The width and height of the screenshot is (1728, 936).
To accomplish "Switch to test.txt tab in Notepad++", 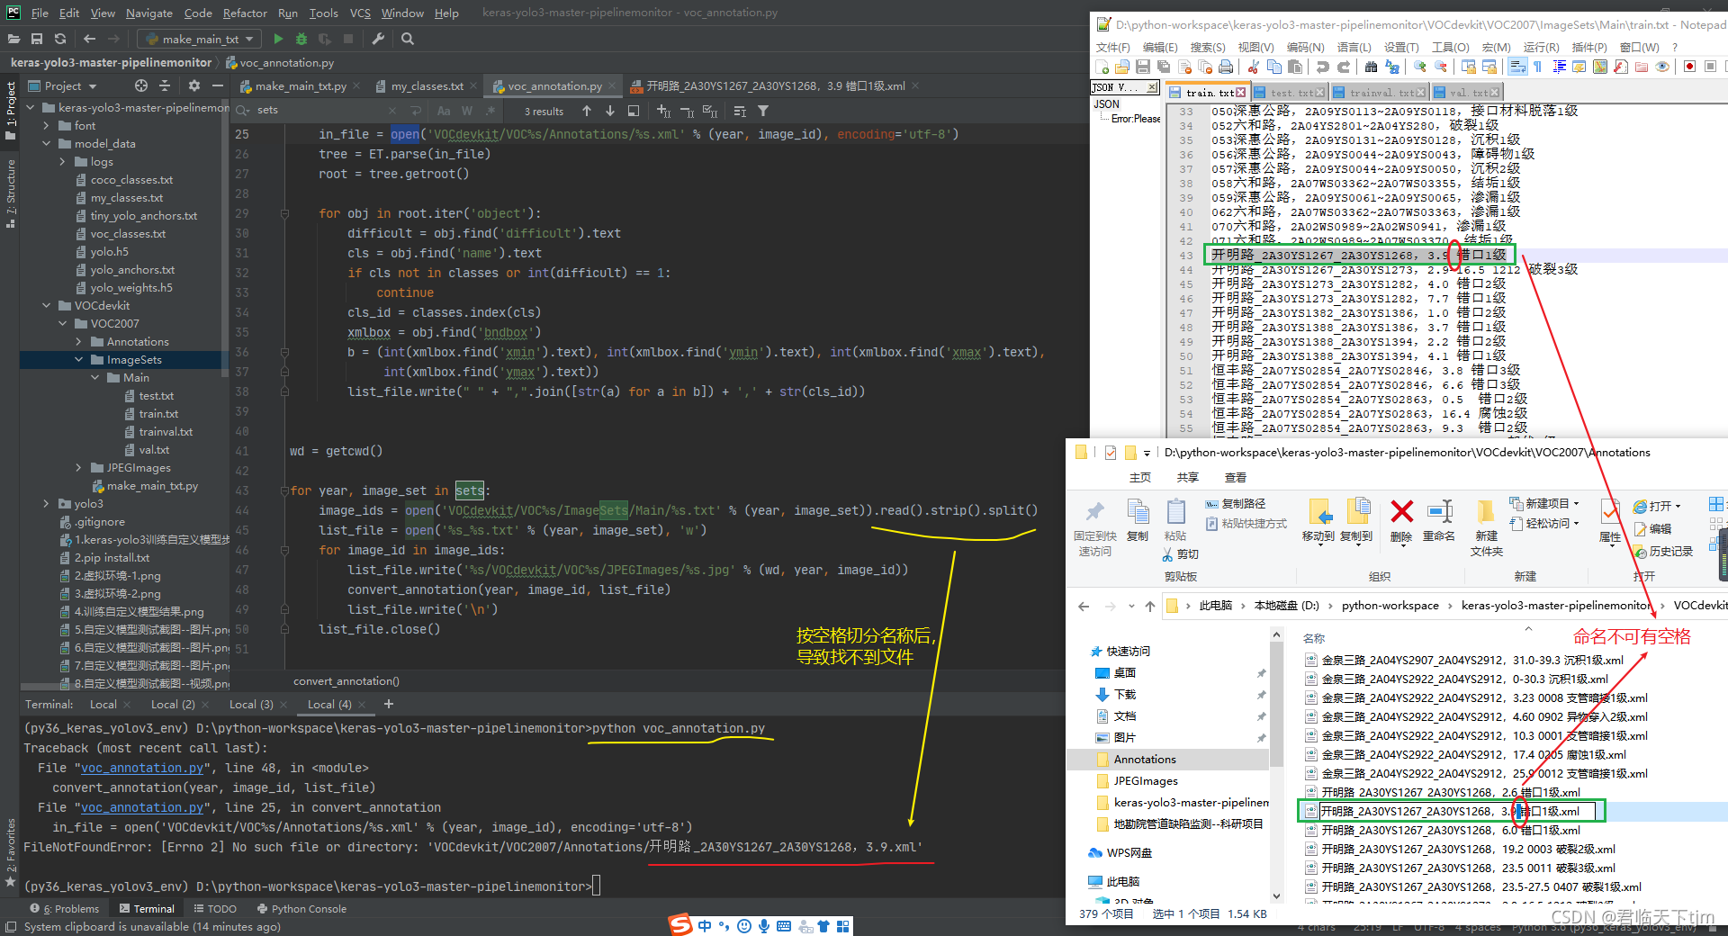I will (x=1289, y=93).
